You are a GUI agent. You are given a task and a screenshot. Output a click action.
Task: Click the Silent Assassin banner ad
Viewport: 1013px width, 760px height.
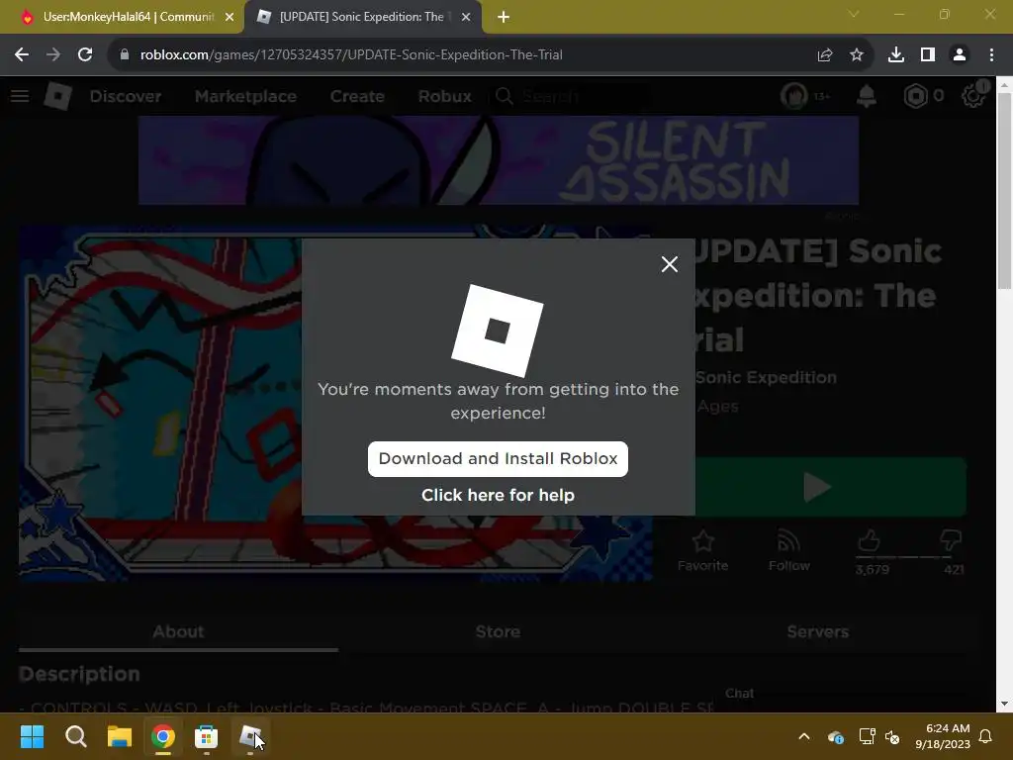coord(499,160)
